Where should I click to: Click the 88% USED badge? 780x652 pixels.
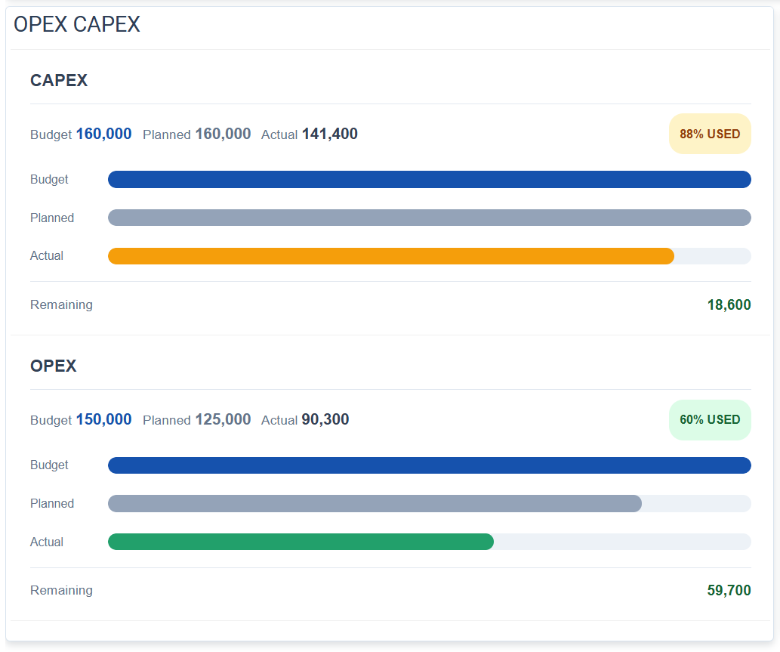click(x=710, y=134)
